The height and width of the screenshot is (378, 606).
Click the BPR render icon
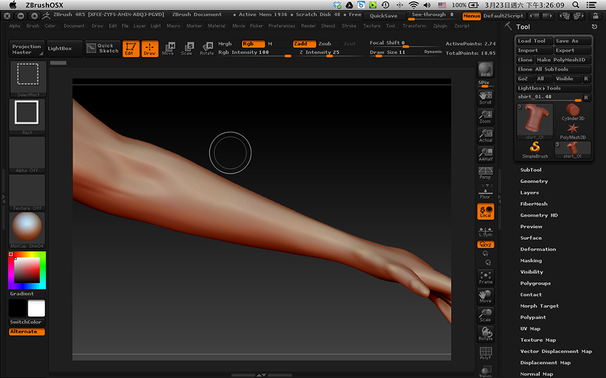pyautogui.click(x=485, y=70)
